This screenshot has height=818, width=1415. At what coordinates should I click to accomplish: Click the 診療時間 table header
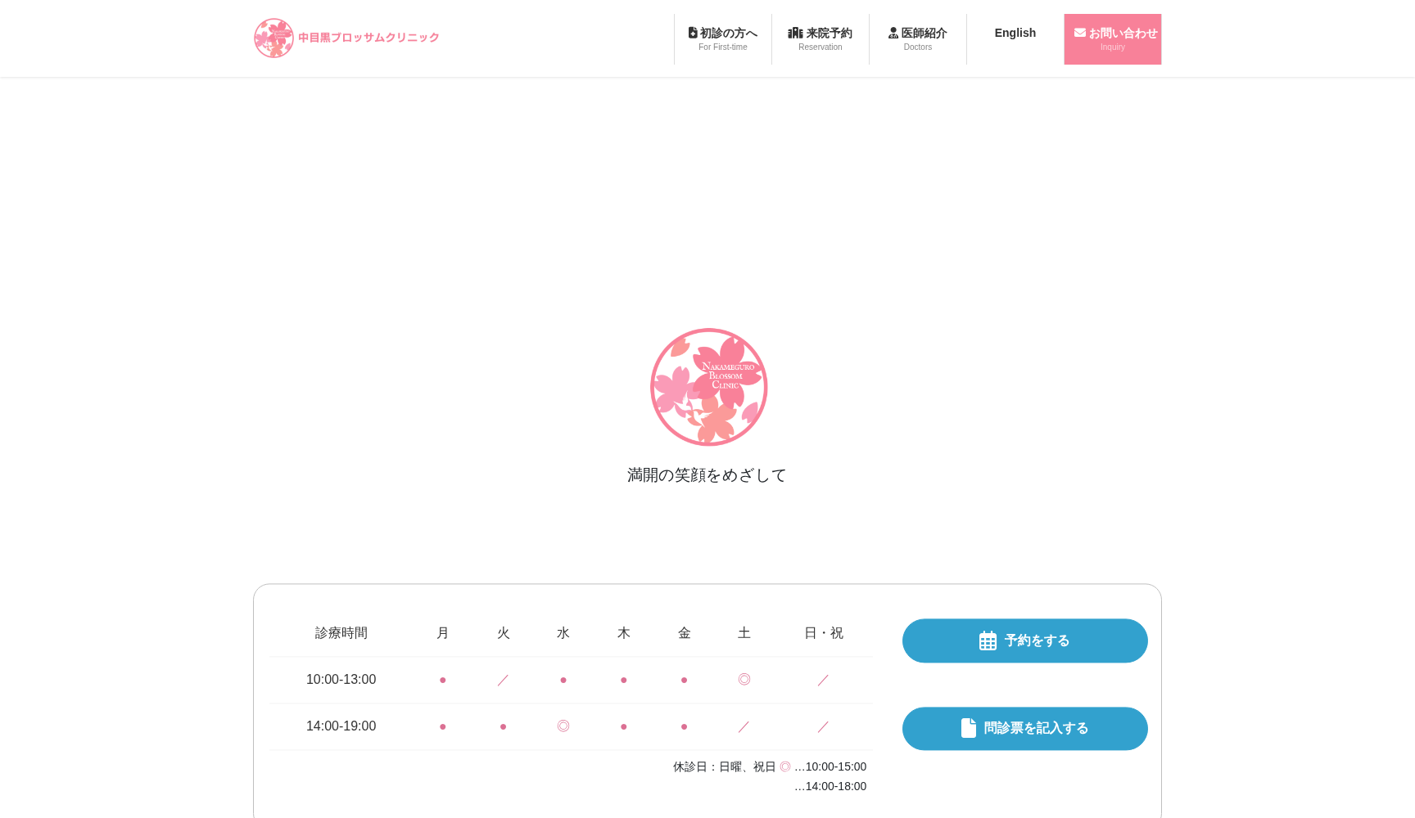[341, 632]
